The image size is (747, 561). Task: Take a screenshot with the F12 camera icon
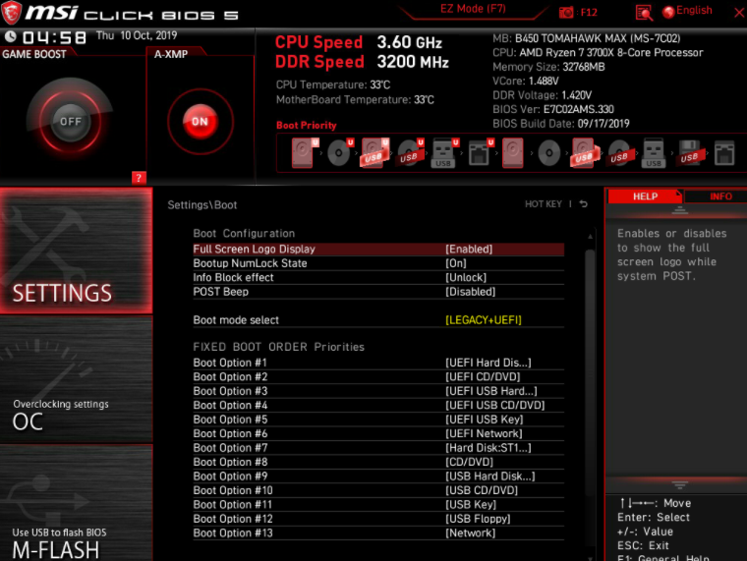(x=566, y=13)
